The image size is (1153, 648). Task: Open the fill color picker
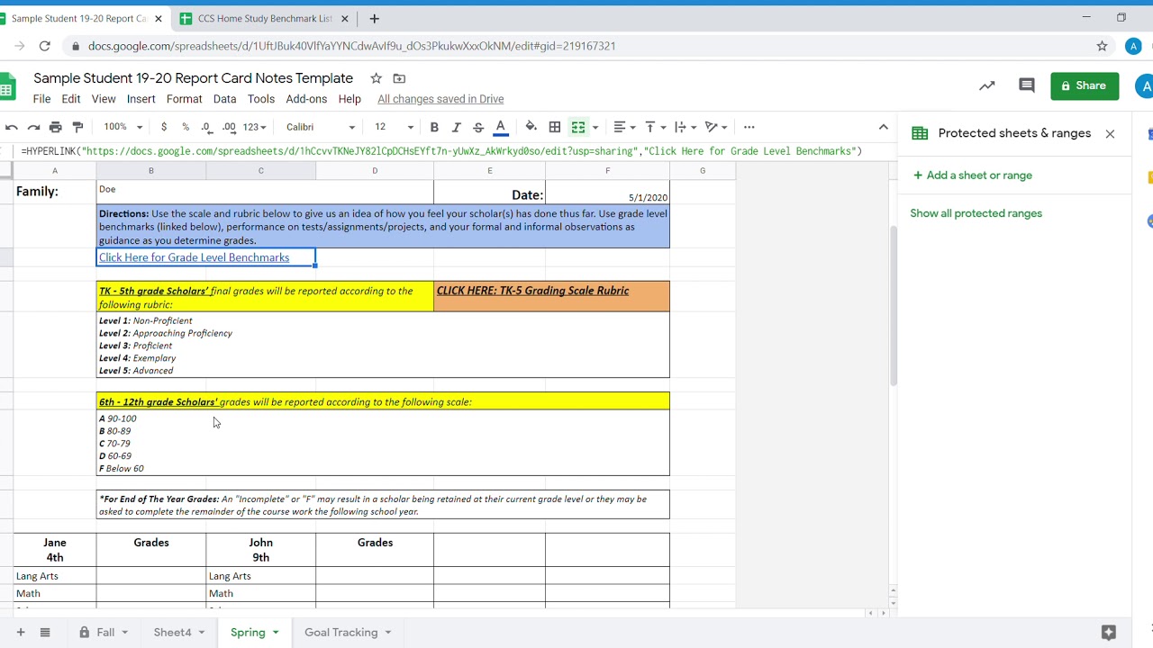pyautogui.click(x=531, y=127)
